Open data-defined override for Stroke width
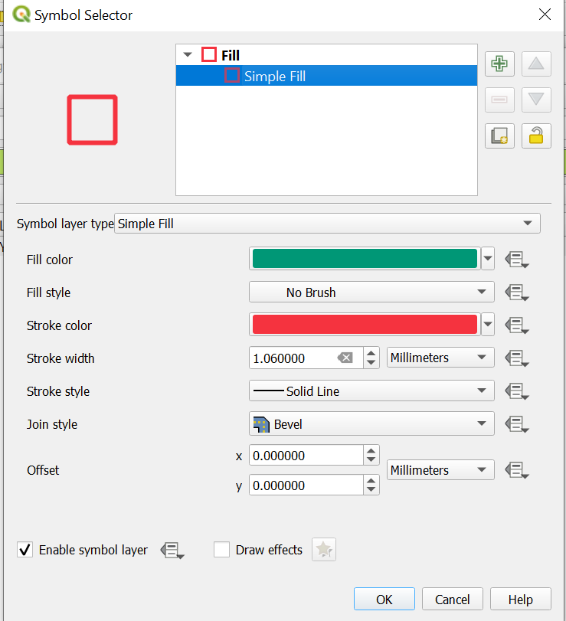Screen dimensions: 566x621 pyautogui.click(x=517, y=358)
